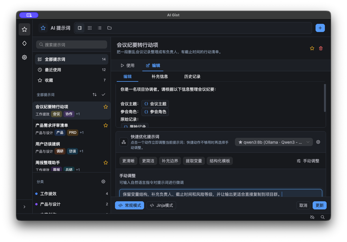Click the 协作 tag
The image size is (347, 242).
tap(69, 114)
